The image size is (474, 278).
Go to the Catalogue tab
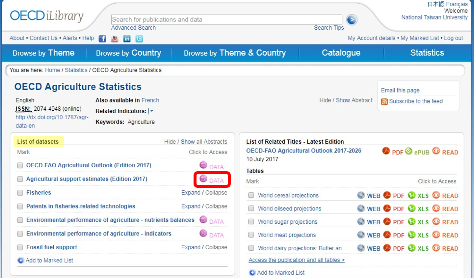[x=341, y=53]
